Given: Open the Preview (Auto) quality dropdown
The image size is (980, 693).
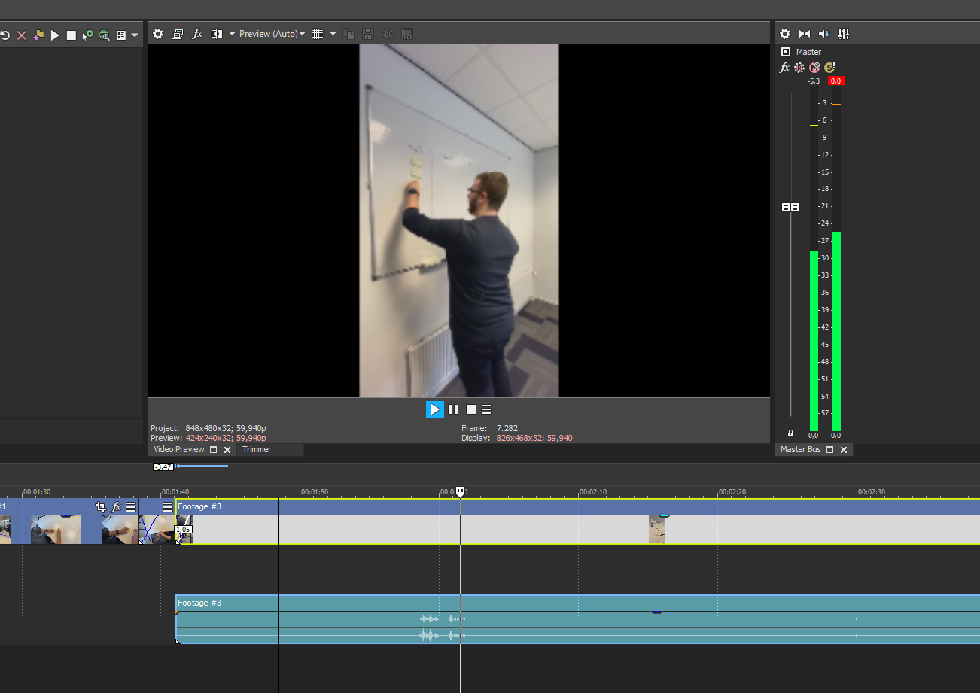Looking at the screenshot, I should click(272, 34).
